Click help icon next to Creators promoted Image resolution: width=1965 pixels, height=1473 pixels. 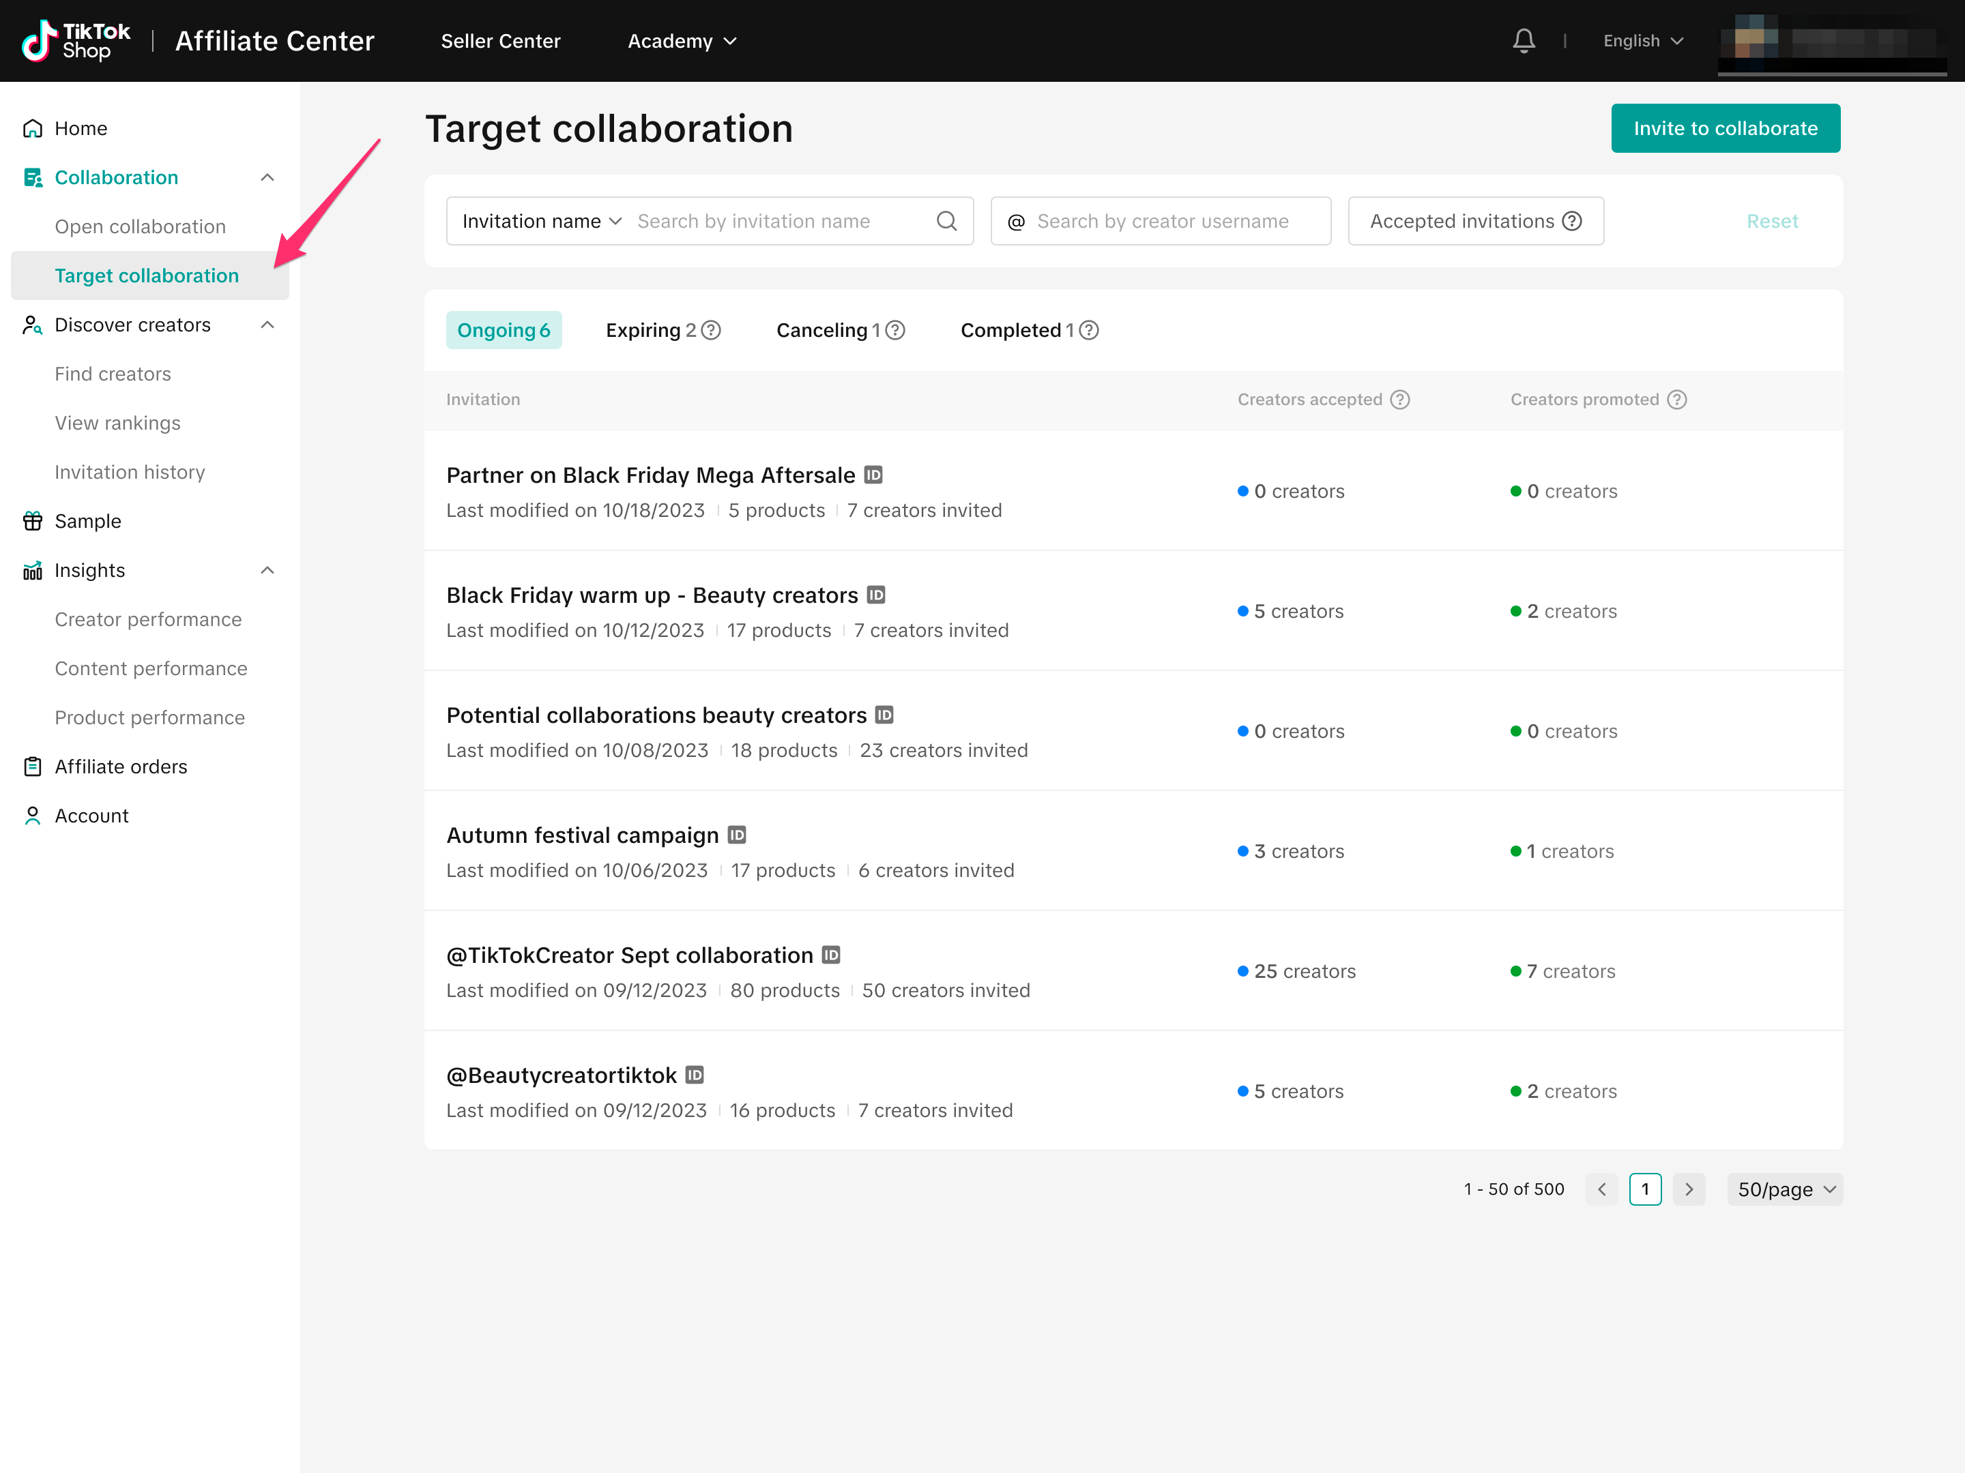[x=1676, y=400]
